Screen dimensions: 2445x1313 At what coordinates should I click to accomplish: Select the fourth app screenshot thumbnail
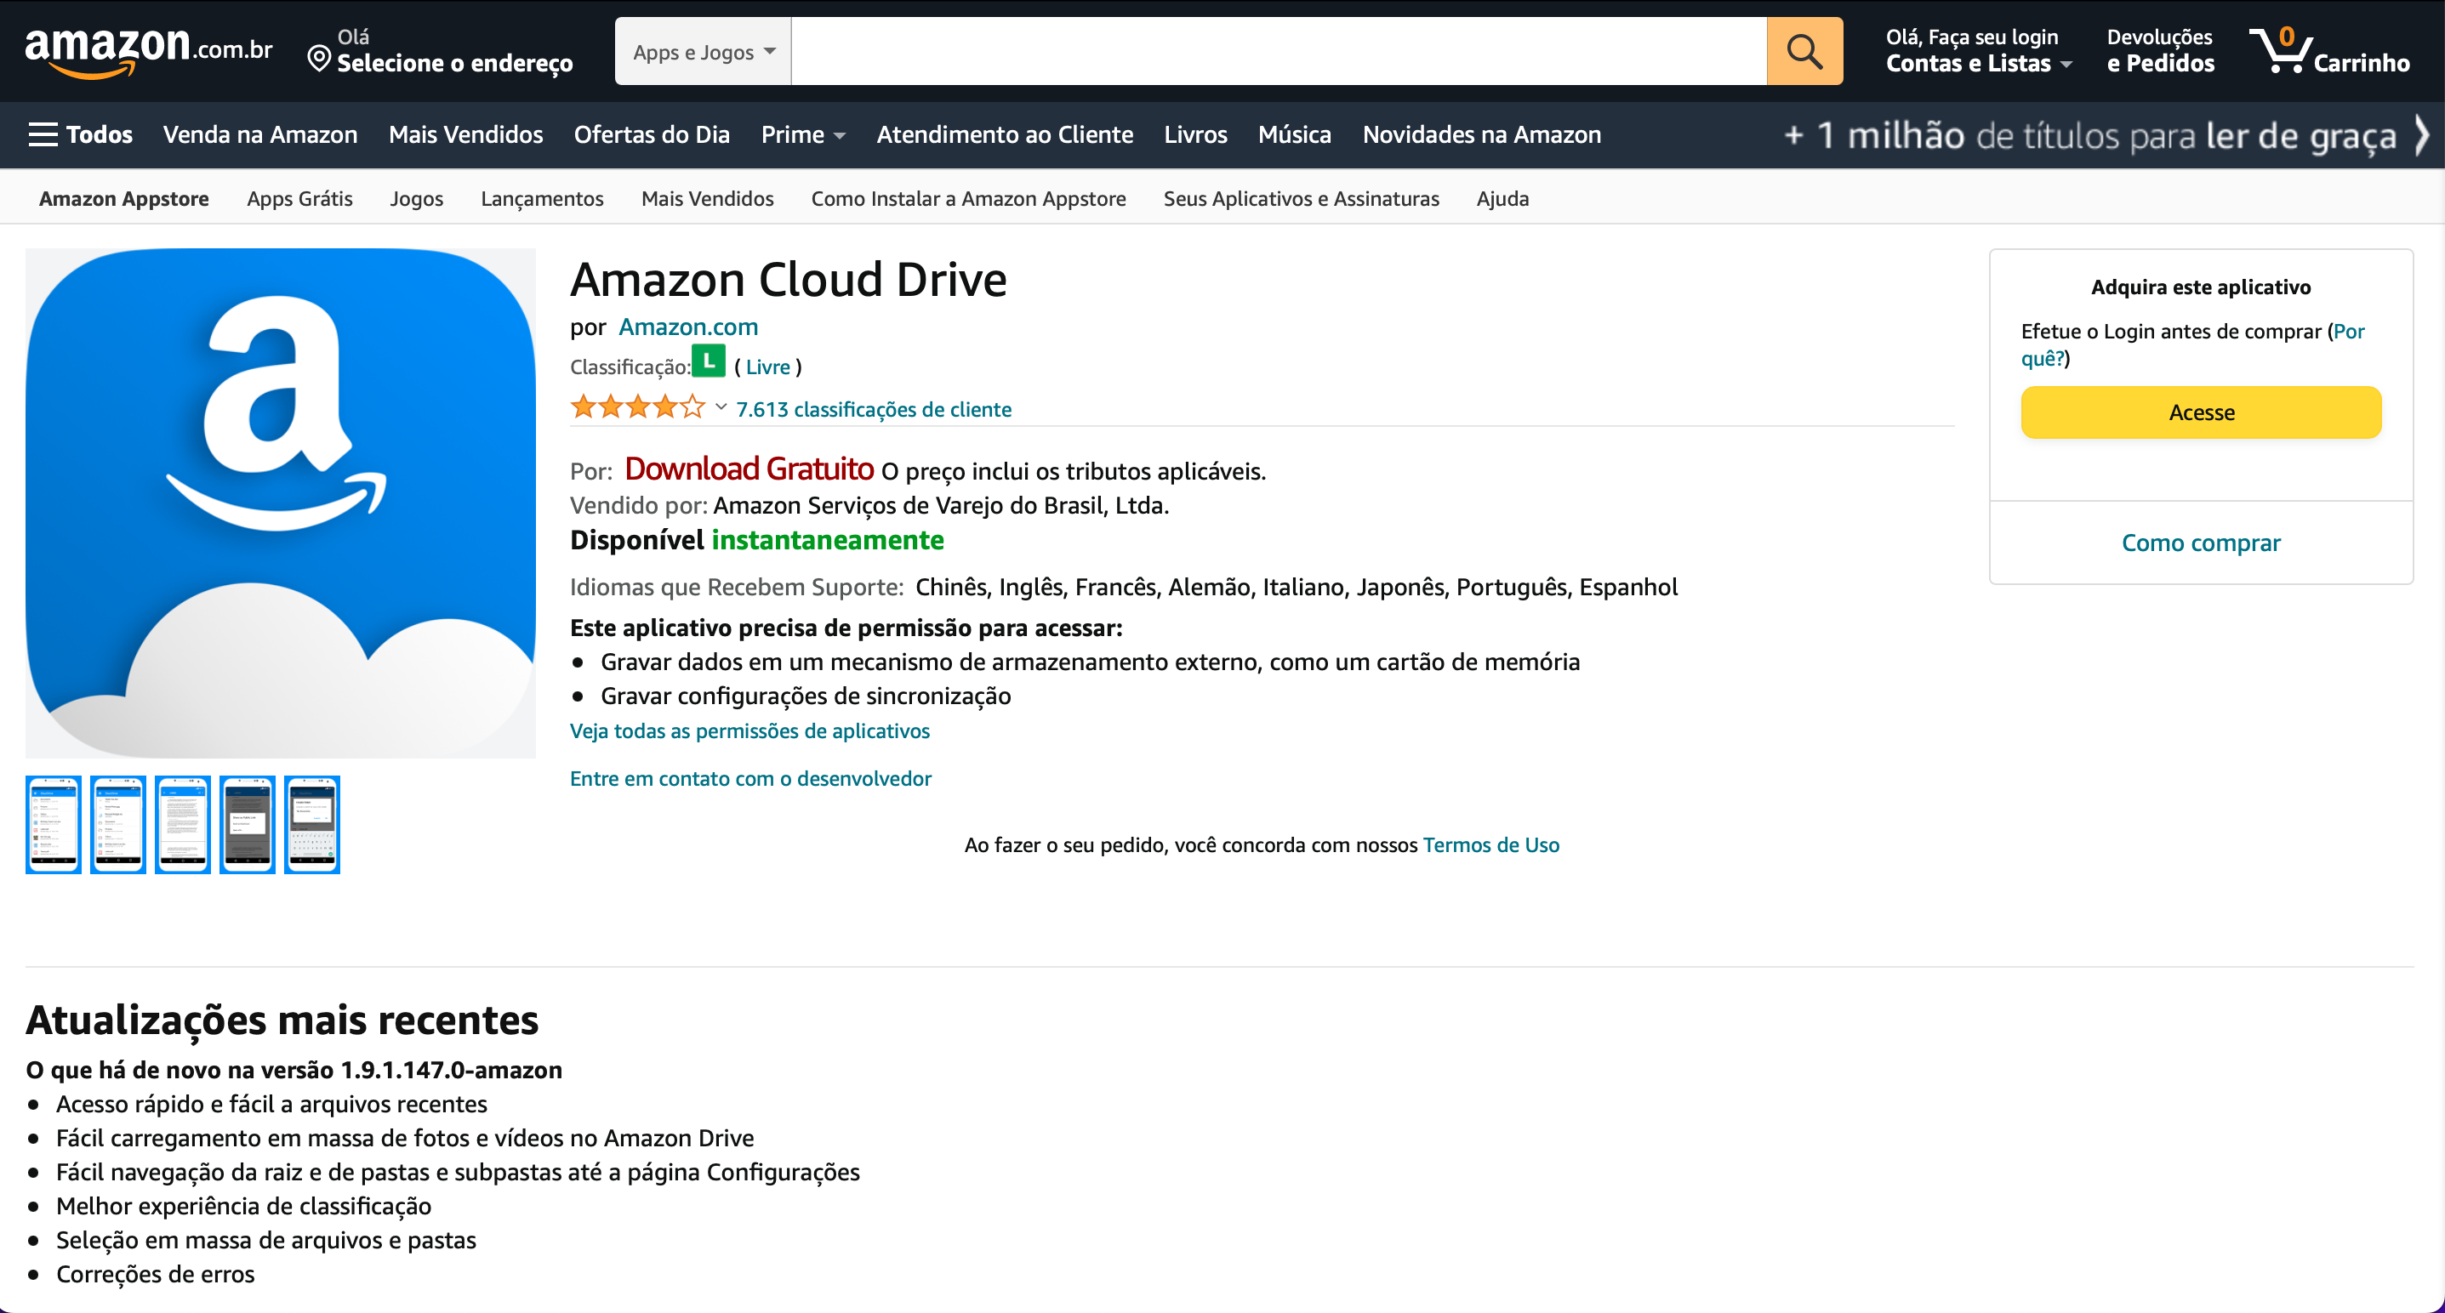pos(247,824)
